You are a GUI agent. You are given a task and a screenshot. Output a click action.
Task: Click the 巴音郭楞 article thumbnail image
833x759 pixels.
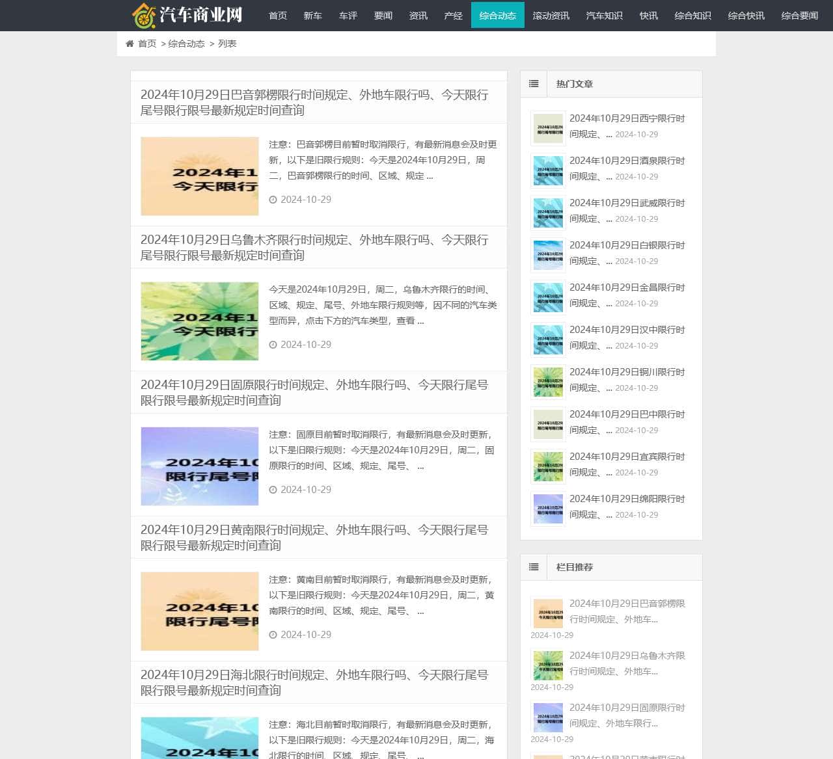click(200, 176)
